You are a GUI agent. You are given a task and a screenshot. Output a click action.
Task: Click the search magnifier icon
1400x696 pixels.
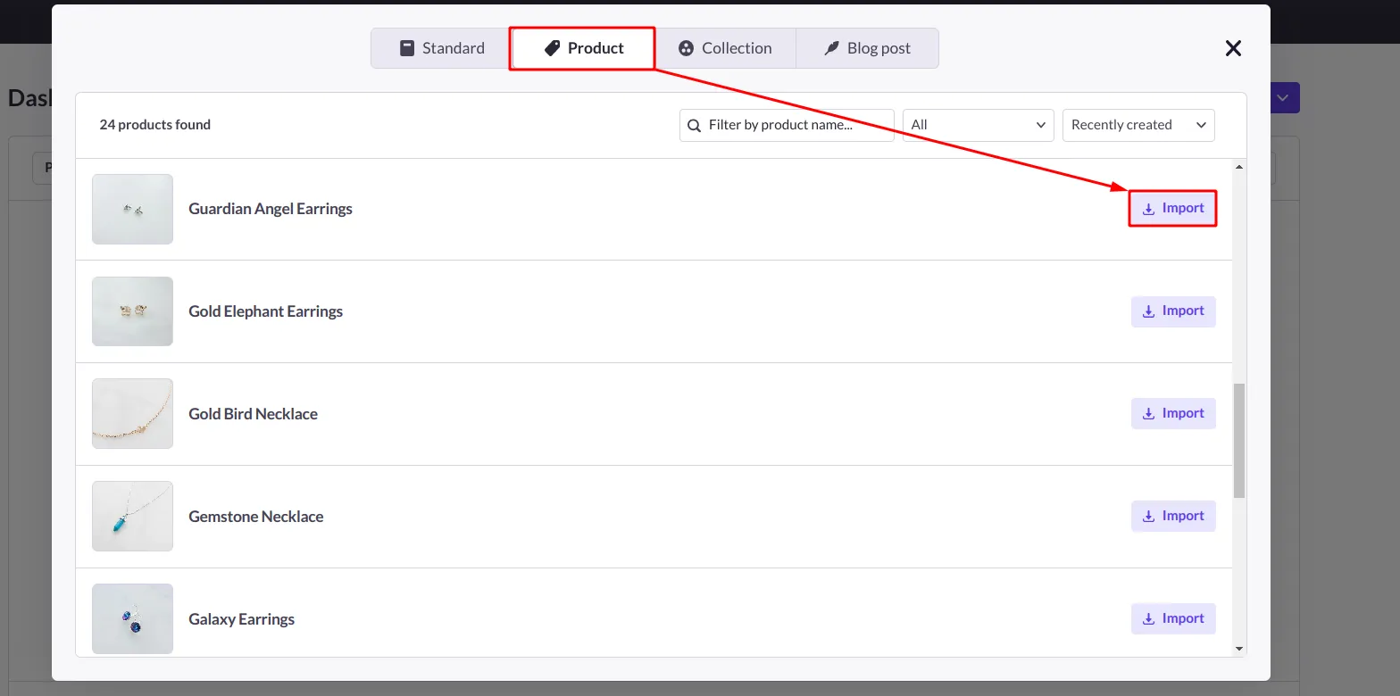pyautogui.click(x=695, y=125)
